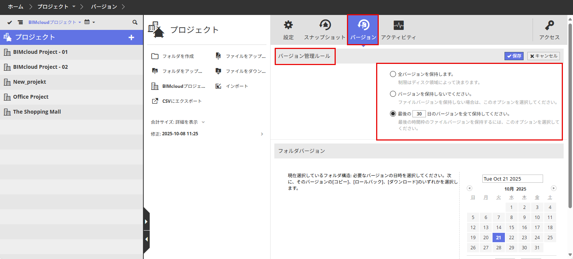The height and width of the screenshot is (259, 573).
Task: Click インポート import icon
Action: (219, 86)
